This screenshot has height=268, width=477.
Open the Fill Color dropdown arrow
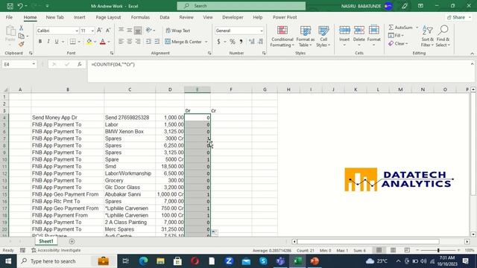[95, 42]
